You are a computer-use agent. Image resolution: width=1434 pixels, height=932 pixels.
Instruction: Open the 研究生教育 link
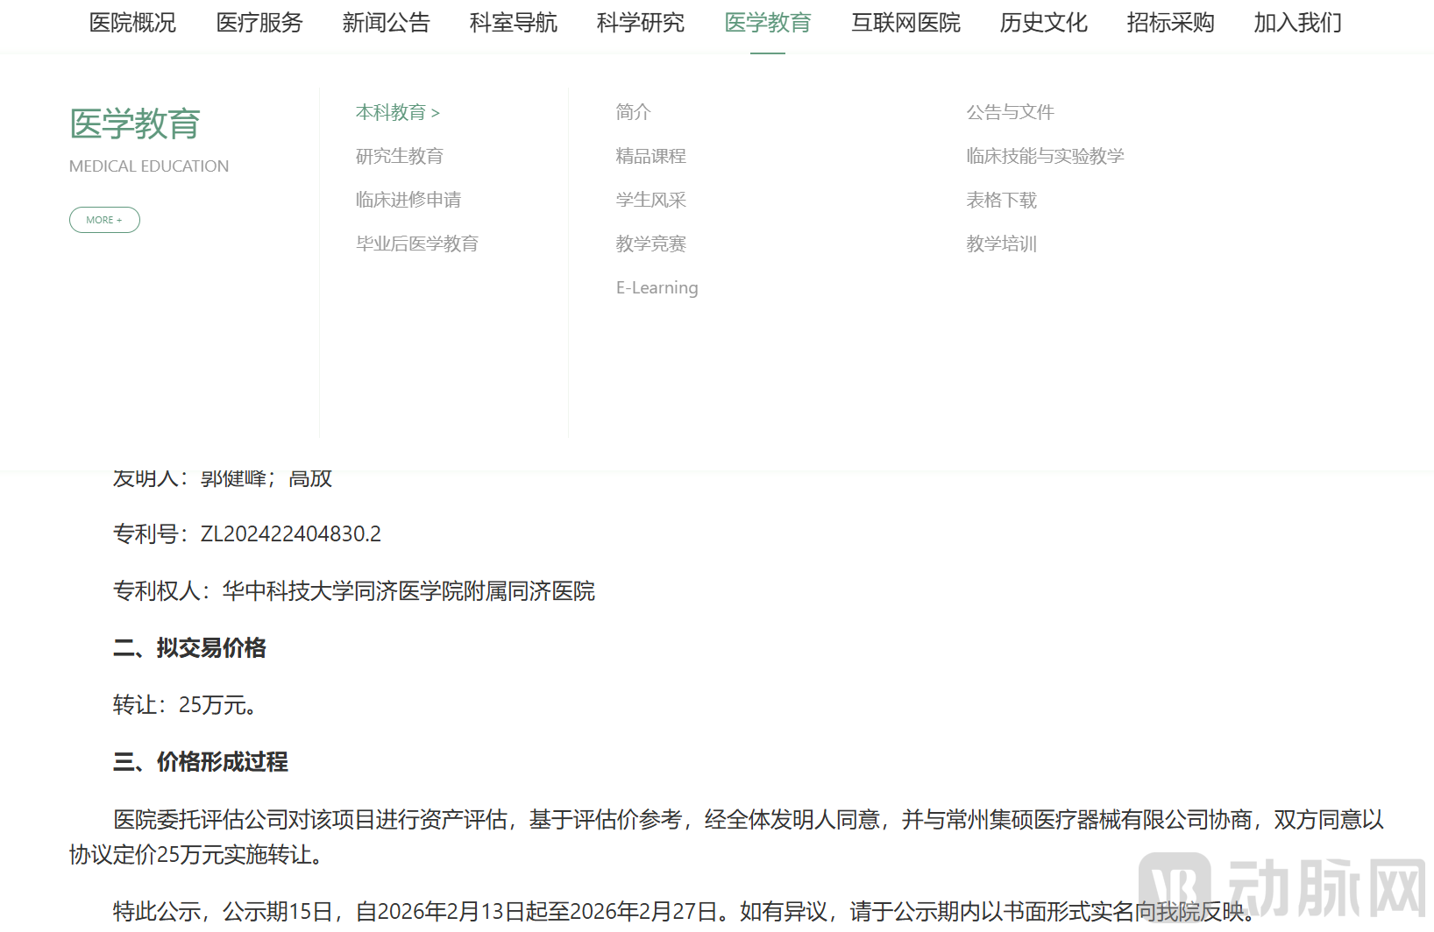point(399,156)
